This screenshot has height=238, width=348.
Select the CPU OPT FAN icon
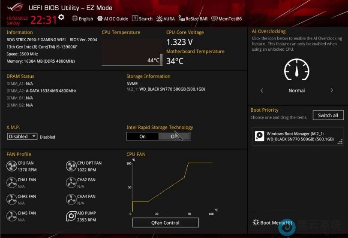click(71, 166)
